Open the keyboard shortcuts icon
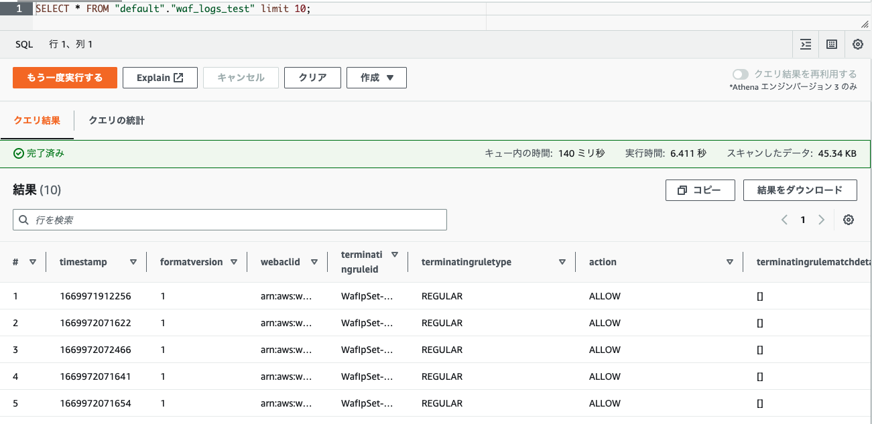 pyautogui.click(x=831, y=44)
